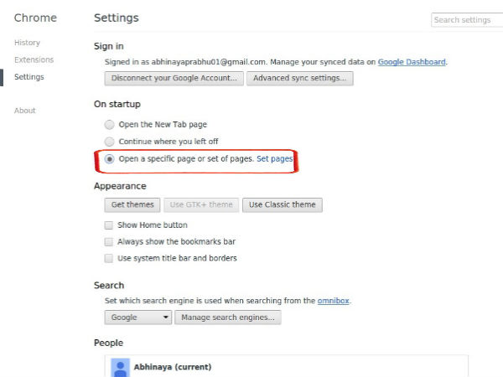The width and height of the screenshot is (503, 377).
Task: Go to Extensions in the sidebar
Action: coord(34,59)
